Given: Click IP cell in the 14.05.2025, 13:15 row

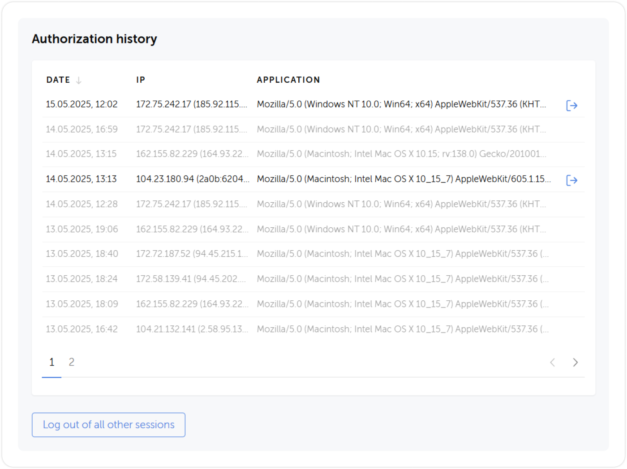Looking at the screenshot, I should click(192, 154).
